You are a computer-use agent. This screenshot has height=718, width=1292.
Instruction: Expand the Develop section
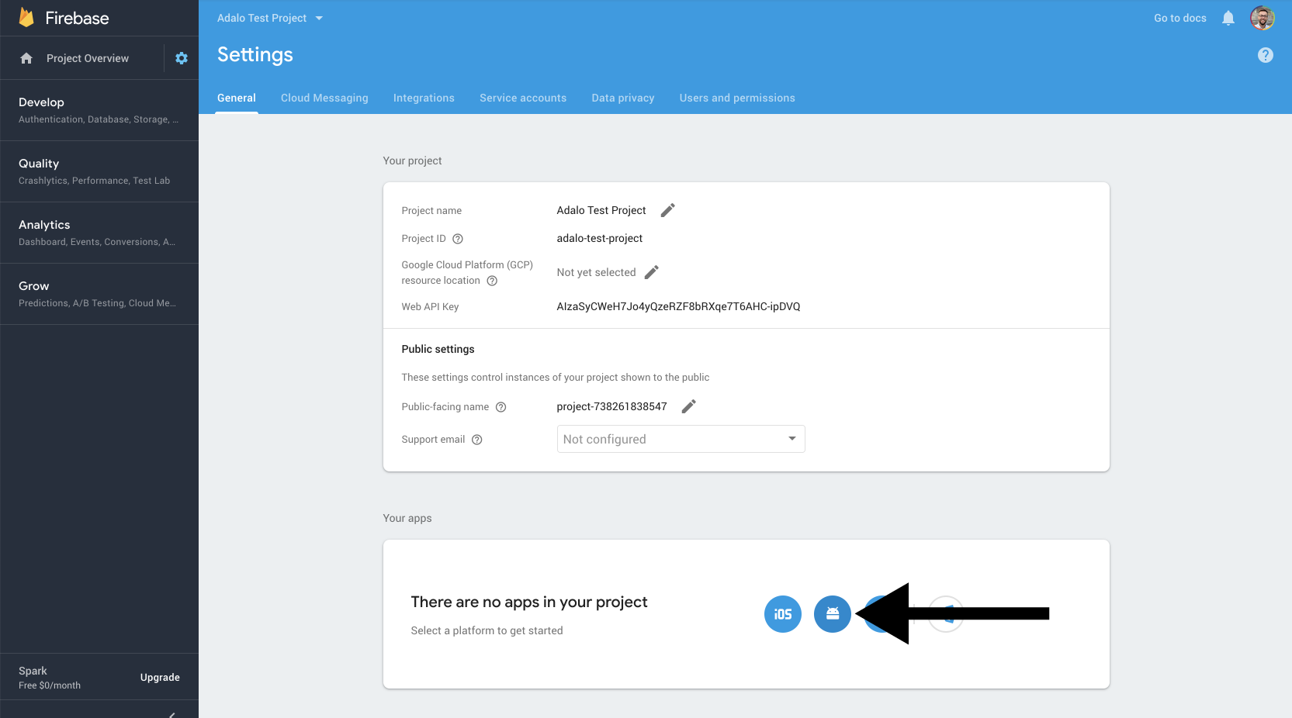tap(99, 110)
